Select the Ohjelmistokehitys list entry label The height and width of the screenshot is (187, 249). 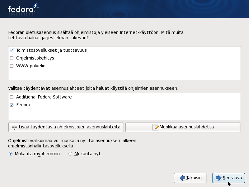pyautogui.click(x=35, y=58)
